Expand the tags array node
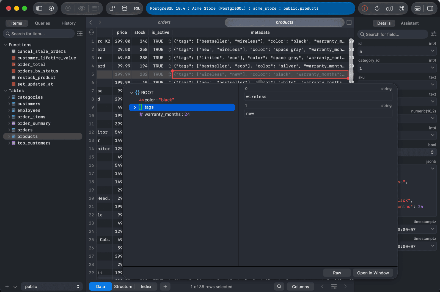The width and height of the screenshot is (440, 292). (x=135, y=107)
